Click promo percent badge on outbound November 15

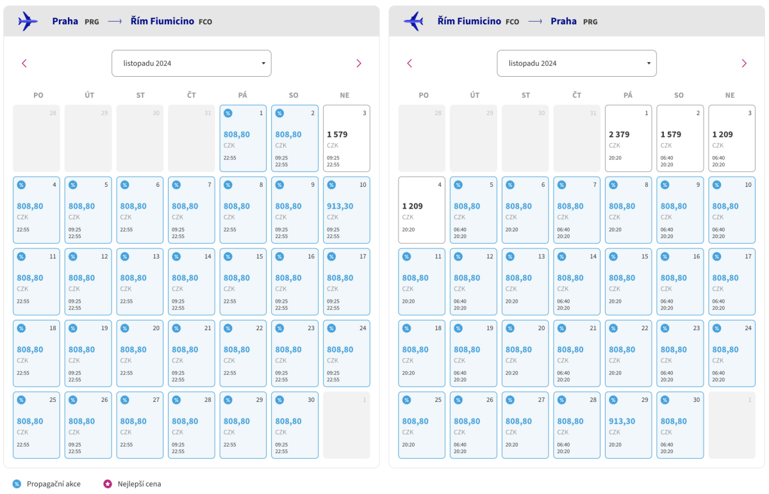(x=228, y=257)
